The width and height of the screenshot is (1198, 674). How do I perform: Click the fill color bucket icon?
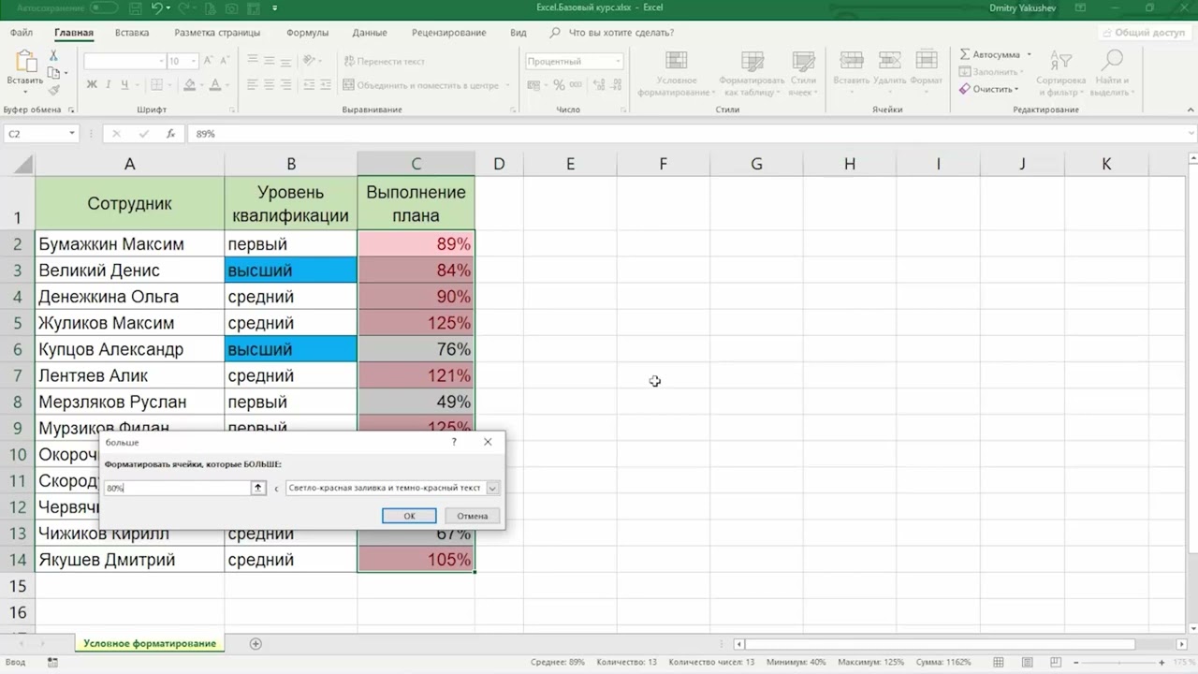coord(190,85)
